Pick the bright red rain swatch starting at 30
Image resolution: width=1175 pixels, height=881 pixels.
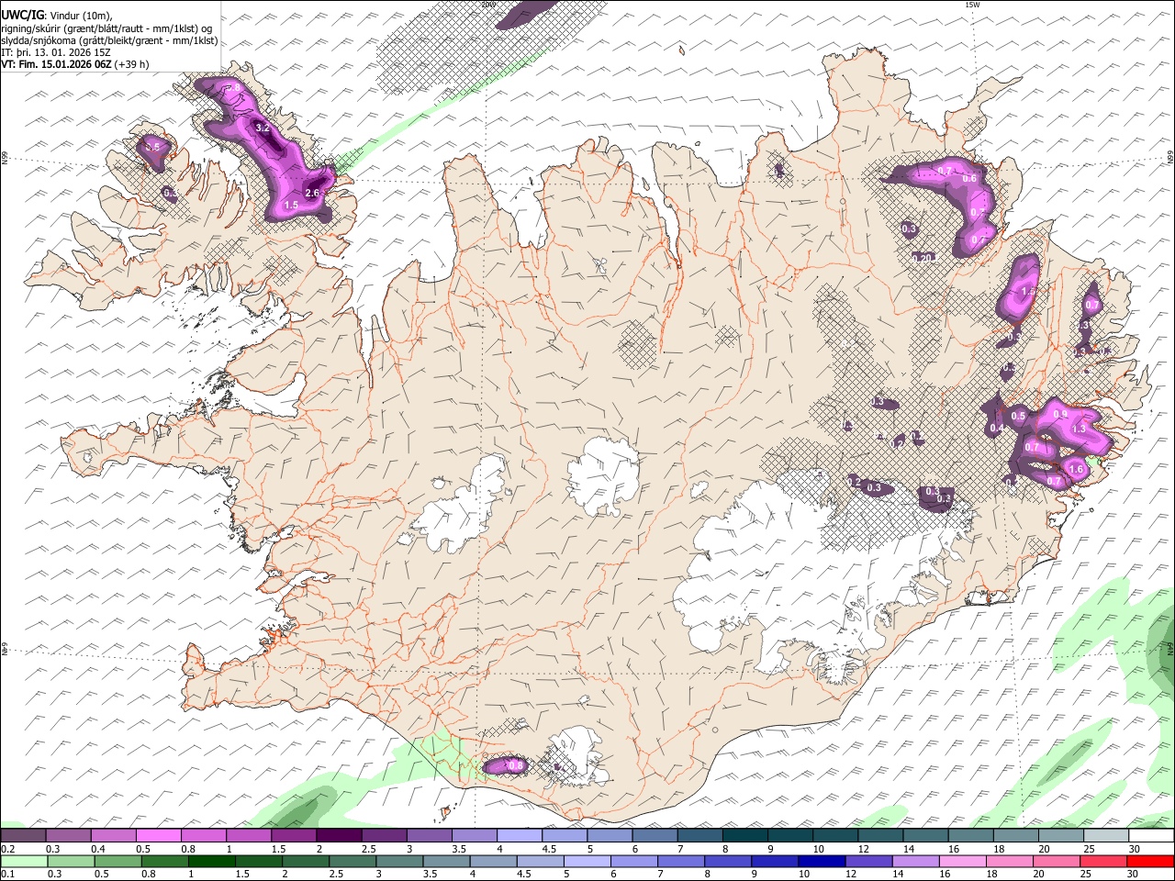[x=1151, y=861]
